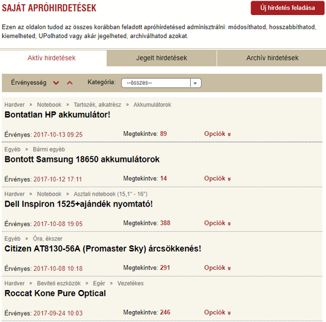Open Dell Inspiron 1525+ajándék nyomtató! ad
Image resolution: width=326 pixels, height=322 pixels.
coord(79,204)
